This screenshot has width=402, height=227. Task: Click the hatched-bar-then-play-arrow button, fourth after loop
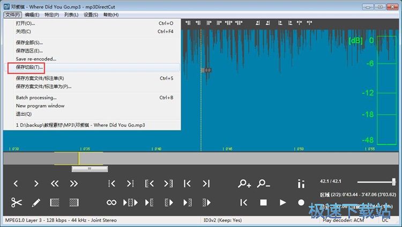pos(168,203)
